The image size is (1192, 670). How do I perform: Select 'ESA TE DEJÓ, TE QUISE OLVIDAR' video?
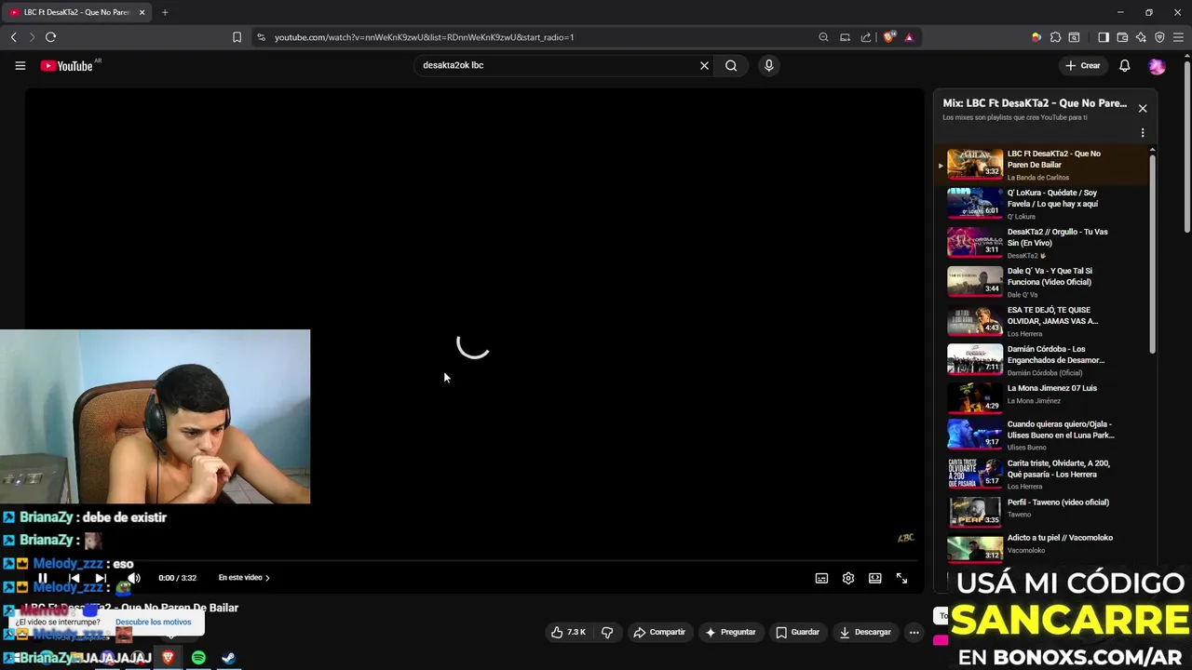point(1043,321)
